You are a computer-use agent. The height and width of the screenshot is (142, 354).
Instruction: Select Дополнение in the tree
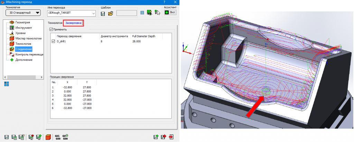click(x=24, y=60)
